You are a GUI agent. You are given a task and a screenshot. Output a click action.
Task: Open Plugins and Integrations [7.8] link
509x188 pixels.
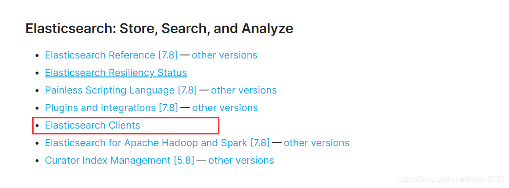click(111, 108)
